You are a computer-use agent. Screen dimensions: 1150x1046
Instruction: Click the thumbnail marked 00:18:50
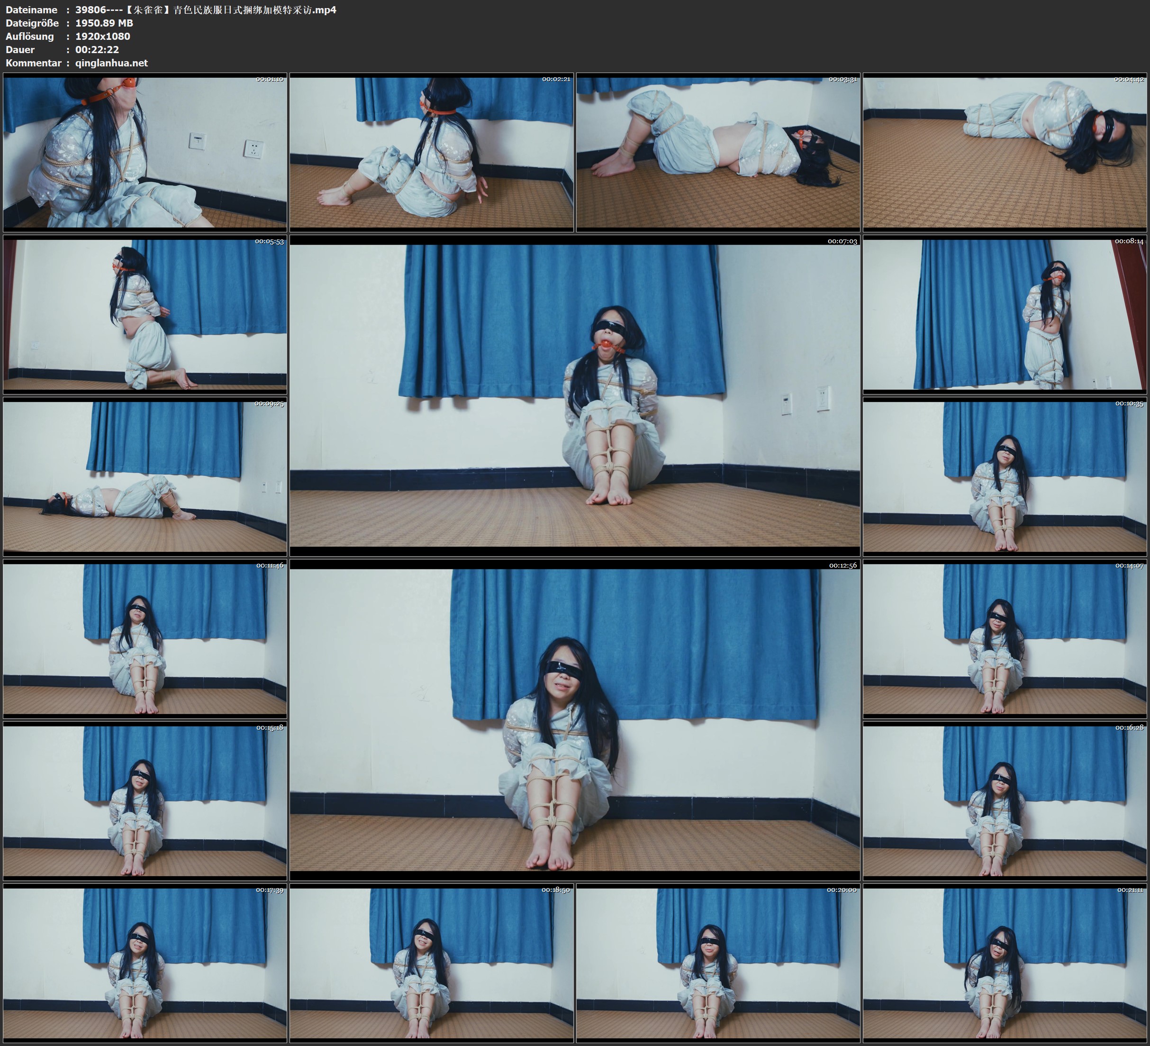coord(431,963)
